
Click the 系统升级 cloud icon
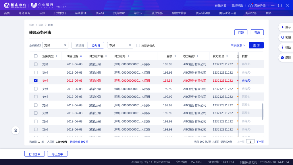(x=250, y=6)
